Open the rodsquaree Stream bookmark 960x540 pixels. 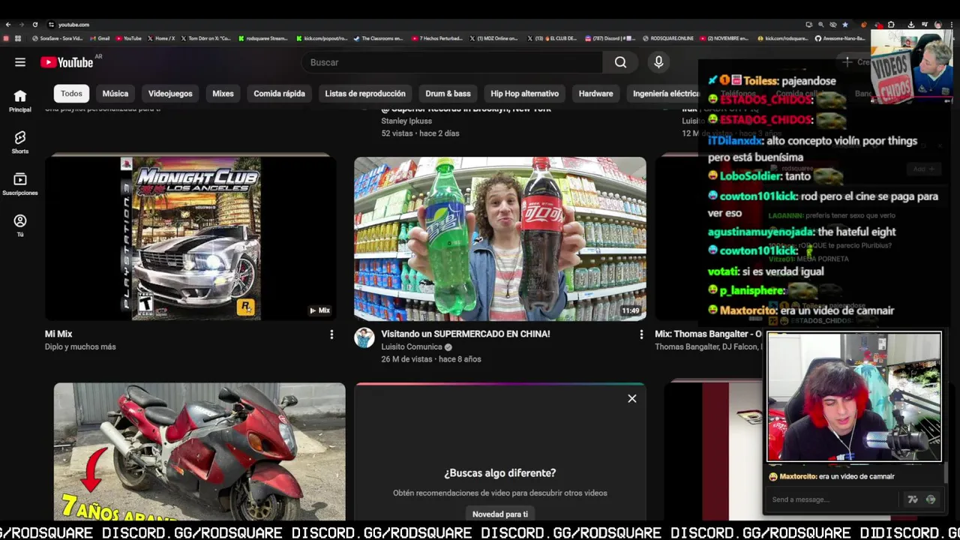[x=263, y=38]
